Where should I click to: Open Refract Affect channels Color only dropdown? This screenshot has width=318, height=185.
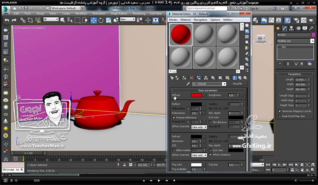point(199,155)
